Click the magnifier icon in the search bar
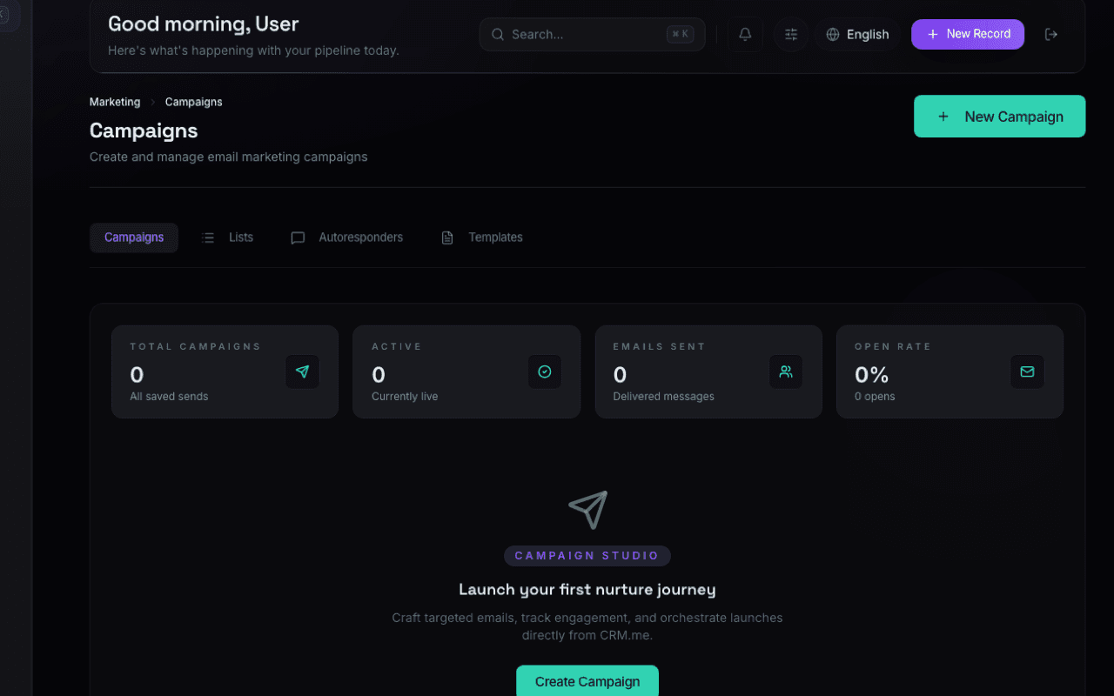Screen dimensions: 1114x696 point(497,34)
